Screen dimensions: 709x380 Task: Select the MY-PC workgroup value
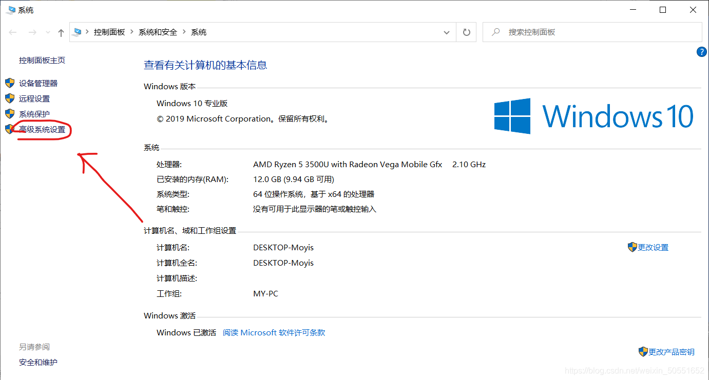(266, 293)
